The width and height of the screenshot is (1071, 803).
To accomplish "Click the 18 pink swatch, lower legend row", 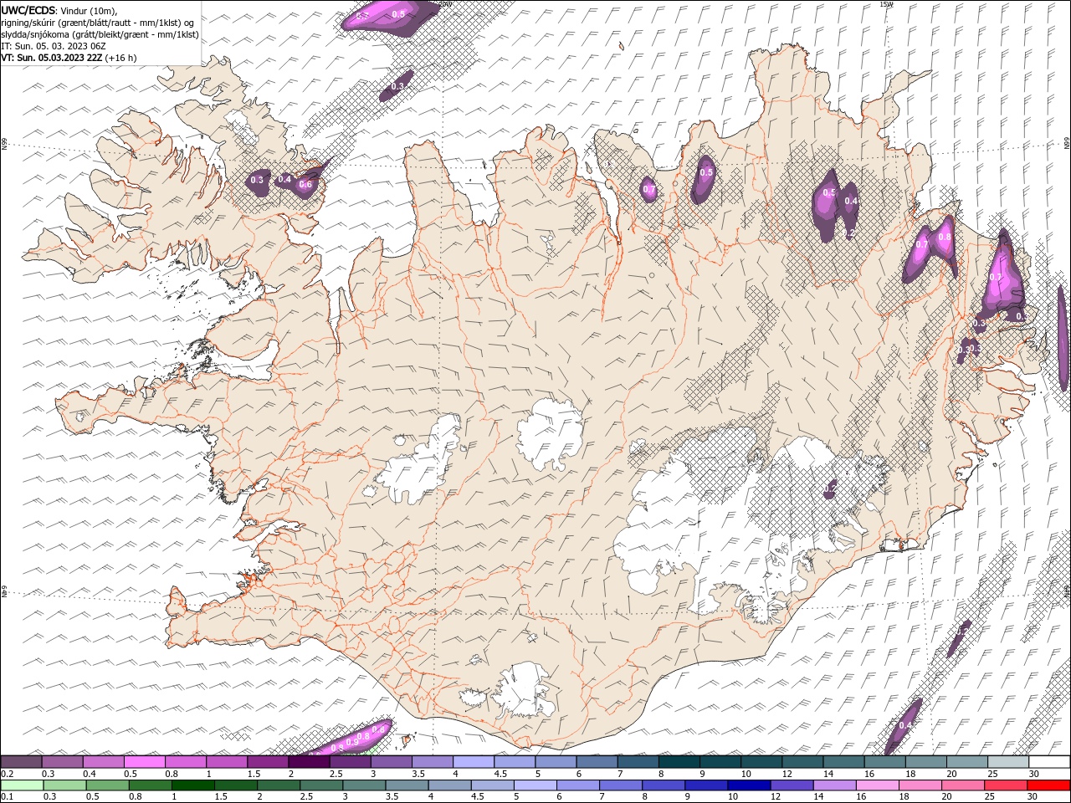I will 920,785.
